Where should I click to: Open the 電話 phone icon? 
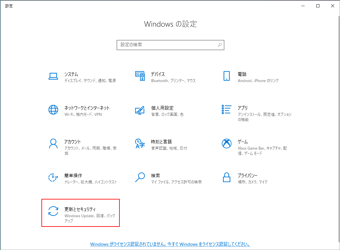click(x=227, y=76)
